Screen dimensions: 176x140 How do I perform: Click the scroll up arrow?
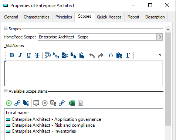pos(168,30)
